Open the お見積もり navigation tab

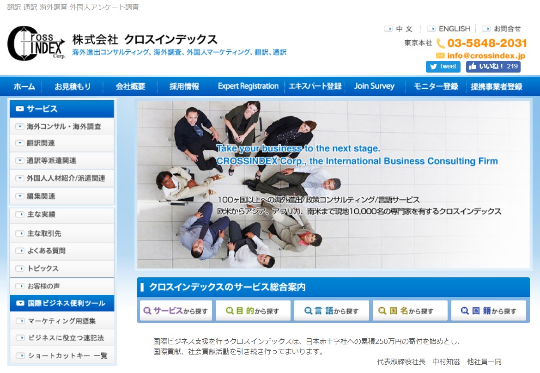73,86
